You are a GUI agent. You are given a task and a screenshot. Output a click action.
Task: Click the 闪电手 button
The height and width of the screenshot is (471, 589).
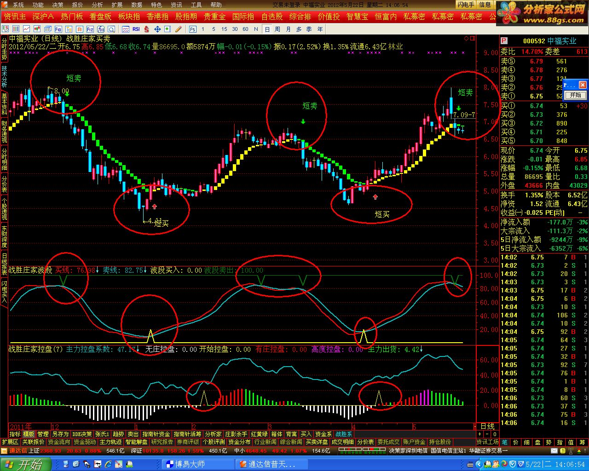[x=466, y=5]
